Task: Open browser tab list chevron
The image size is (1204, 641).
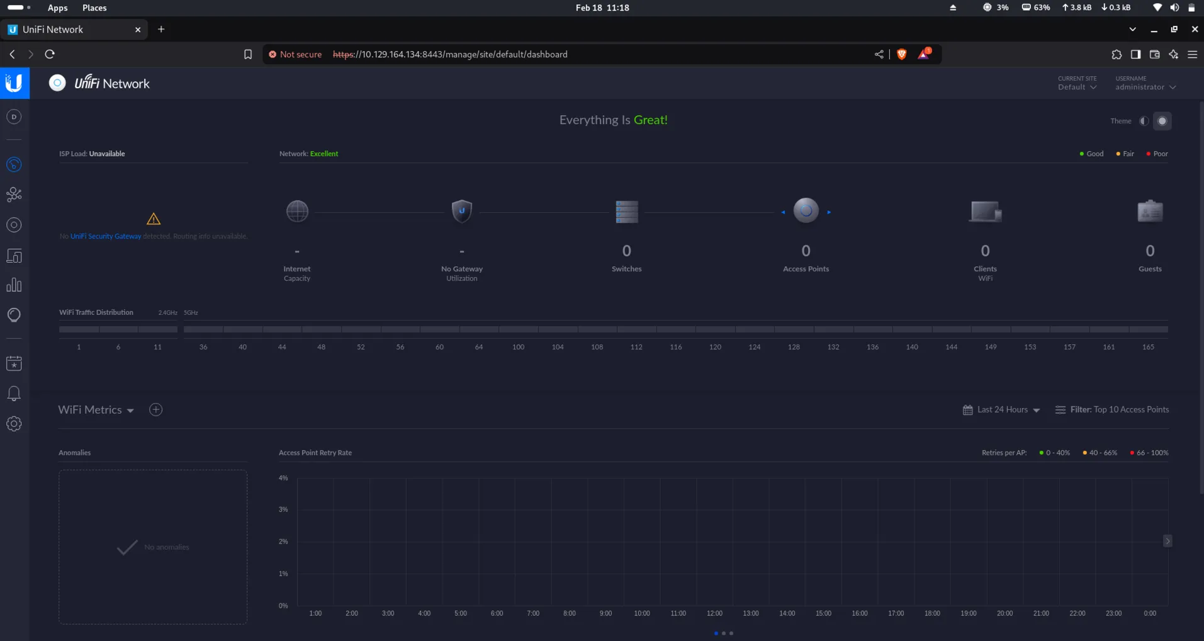Action: (1132, 30)
